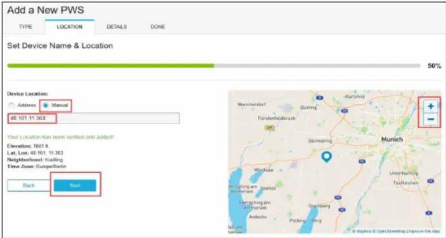Switch to the LOCATION tab
Screen dimensions: 446x238
tap(69, 27)
